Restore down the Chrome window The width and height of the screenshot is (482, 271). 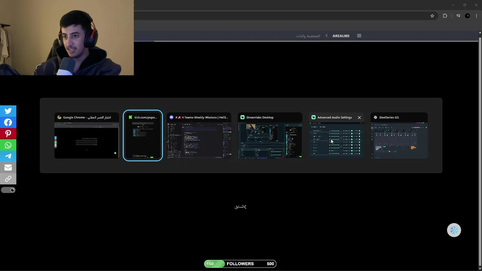point(465,5)
